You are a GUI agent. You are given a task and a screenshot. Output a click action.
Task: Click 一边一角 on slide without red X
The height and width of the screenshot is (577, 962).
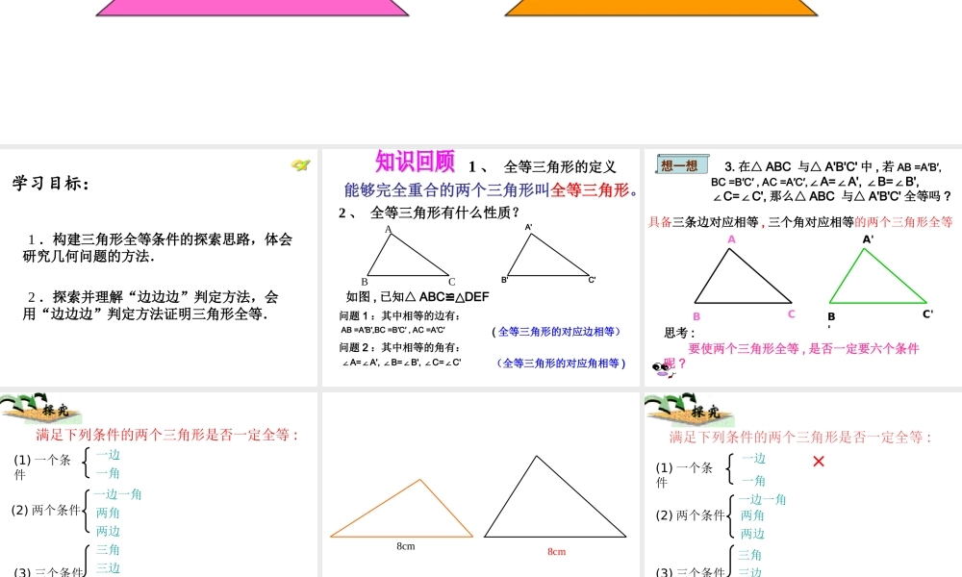[x=117, y=494]
